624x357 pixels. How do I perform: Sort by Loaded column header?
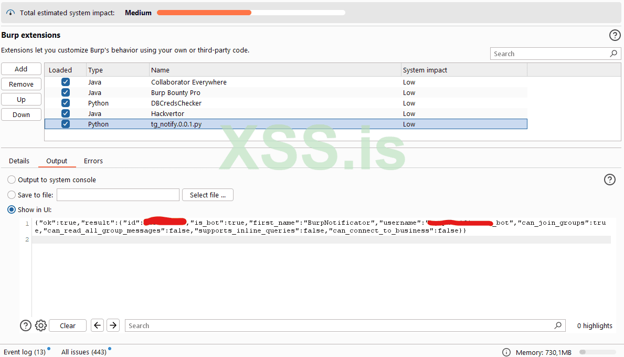pyautogui.click(x=66, y=70)
